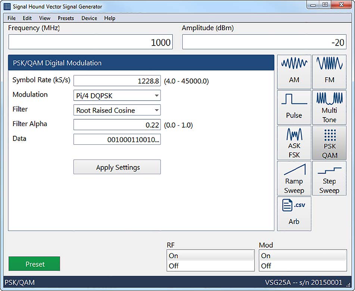Image resolution: width=355 pixels, height=291 pixels.
Task: Turn RF output Off
Action: pos(211,266)
